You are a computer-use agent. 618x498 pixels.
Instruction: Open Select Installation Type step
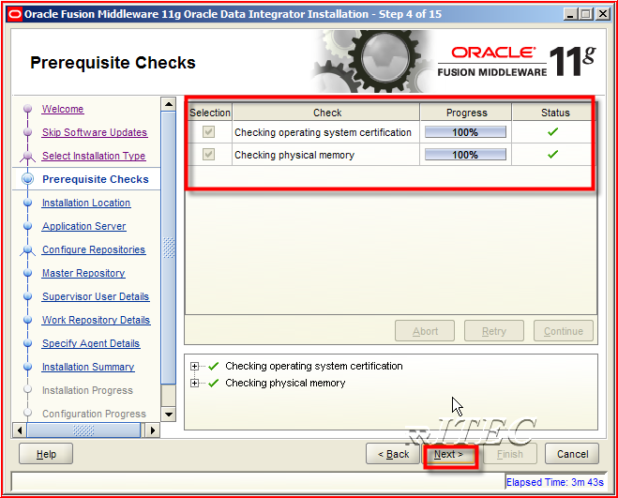pyautogui.click(x=94, y=156)
